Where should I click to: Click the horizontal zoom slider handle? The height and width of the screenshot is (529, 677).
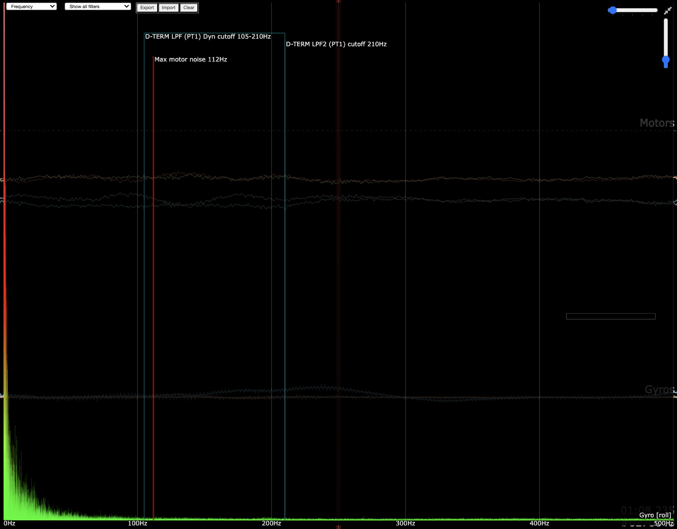coord(612,10)
